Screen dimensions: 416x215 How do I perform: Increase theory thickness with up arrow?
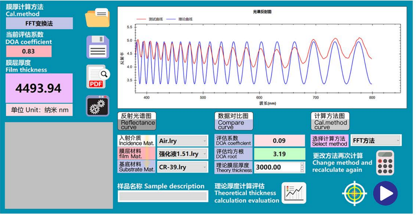pyautogui.click(x=302, y=165)
